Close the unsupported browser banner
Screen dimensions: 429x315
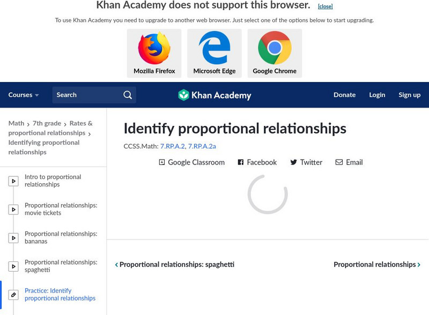coord(325,6)
